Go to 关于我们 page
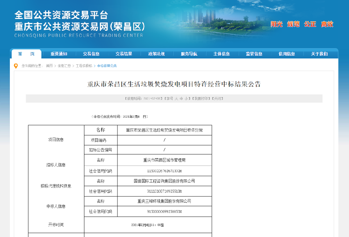Viewport: 349px width, 237px height. pyautogui.click(x=319, y=54)
